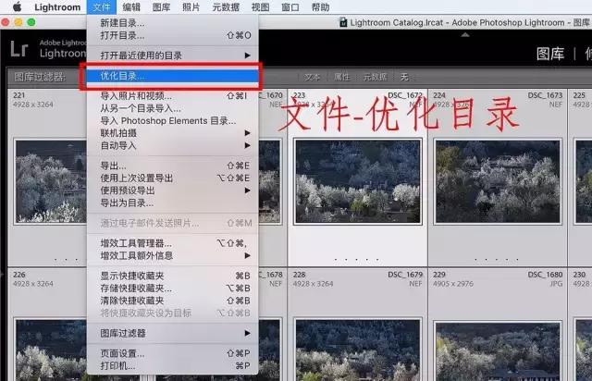Select the 无 library filter option
Screen dimensions: 592x381
tap(404, 77)
